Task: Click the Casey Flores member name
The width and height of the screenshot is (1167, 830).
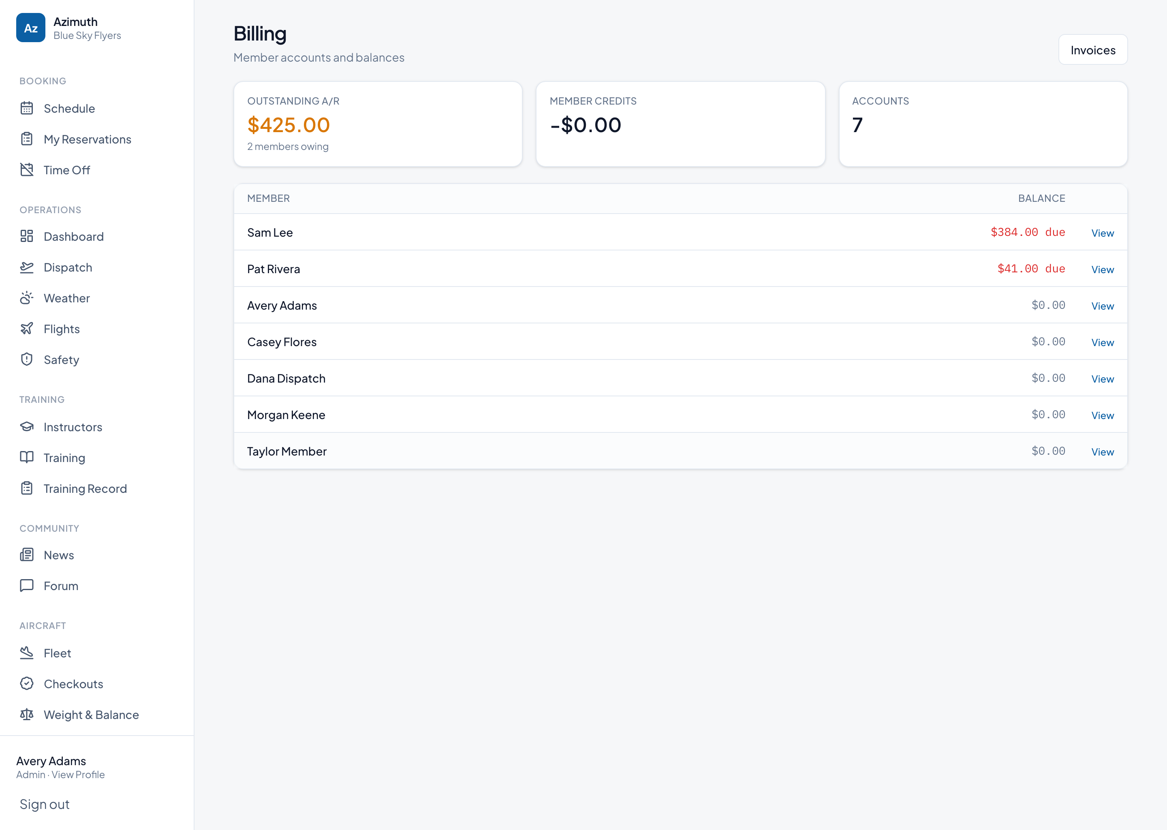Action: click(x=282, y=342)
